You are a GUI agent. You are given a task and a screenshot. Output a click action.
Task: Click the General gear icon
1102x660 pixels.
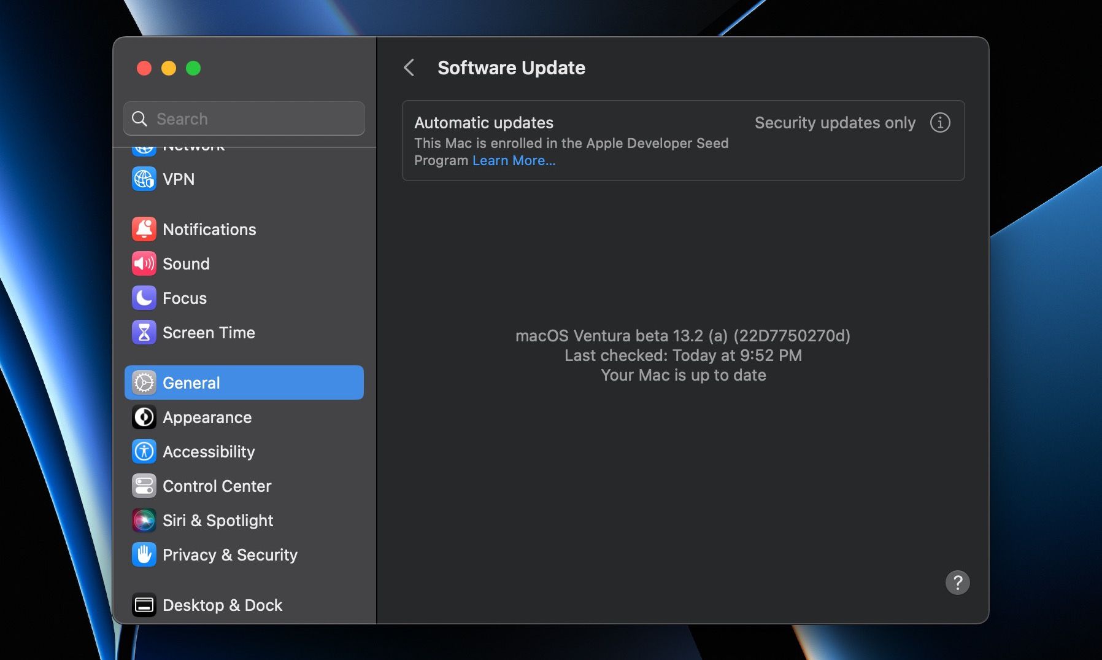click(144, 383)
